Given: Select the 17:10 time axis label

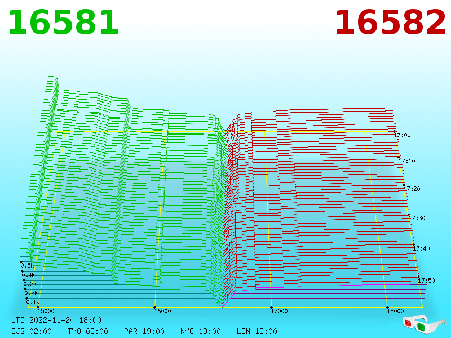Looking at the screenshot, I should 406,161.
